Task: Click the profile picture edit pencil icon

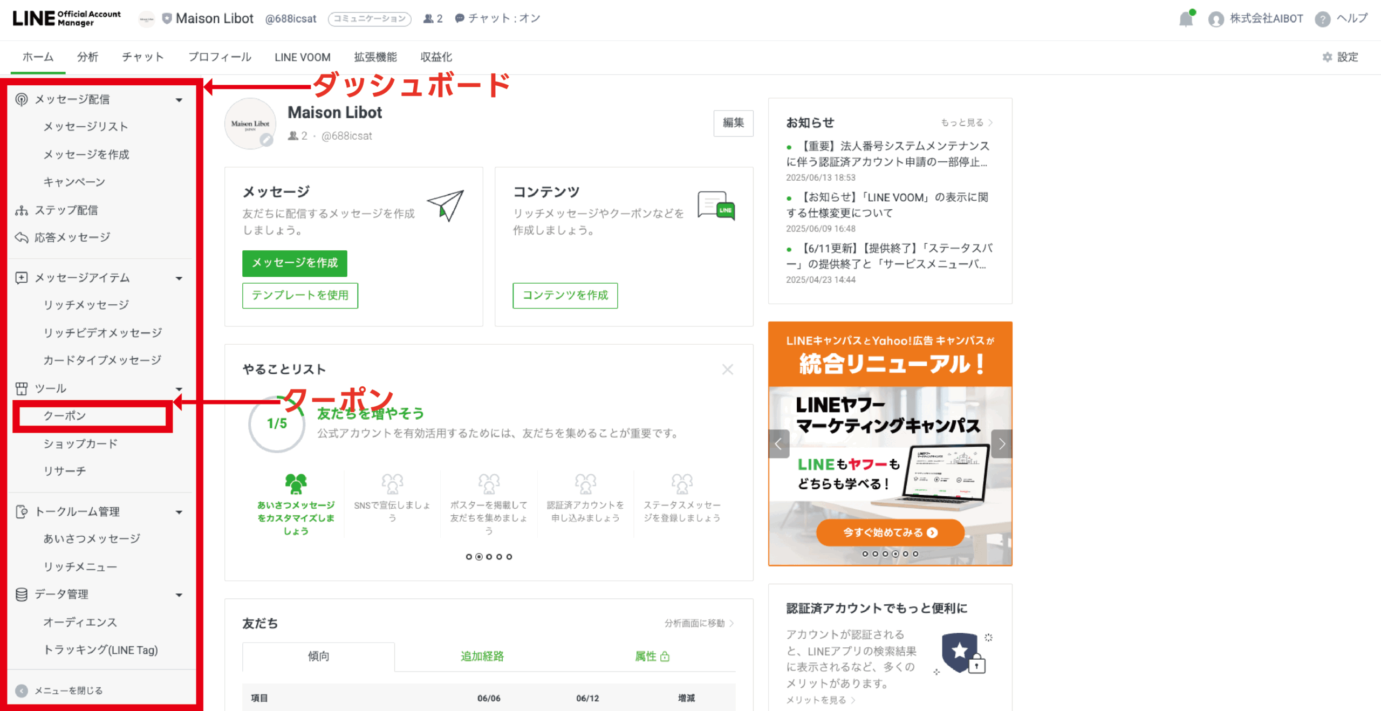Action: [266, 140]
